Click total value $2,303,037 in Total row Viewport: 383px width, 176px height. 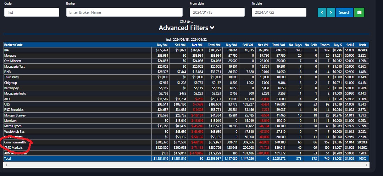pos(214,158)
